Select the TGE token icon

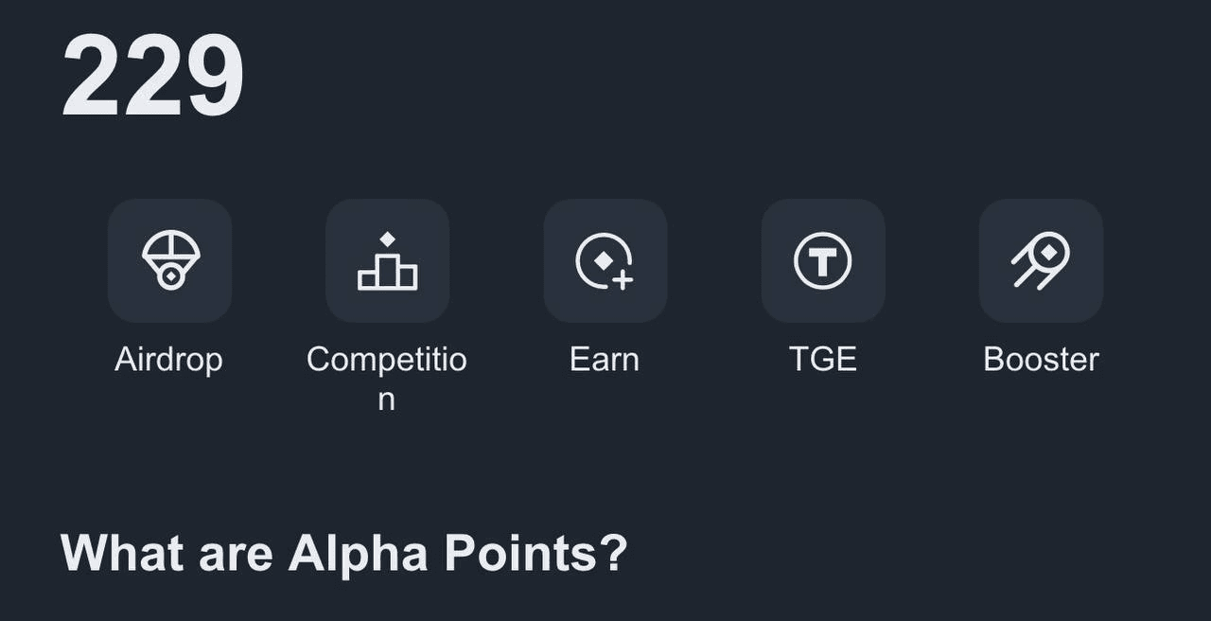click(823, 260)
